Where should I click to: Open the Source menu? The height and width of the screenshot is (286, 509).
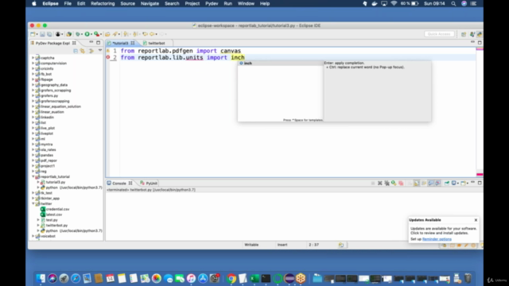[127, 3]
